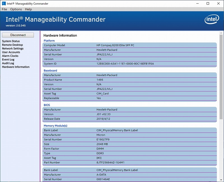Click the Hardware Information page title
This screenshot has width=224, height=182.
pos(60,36)
